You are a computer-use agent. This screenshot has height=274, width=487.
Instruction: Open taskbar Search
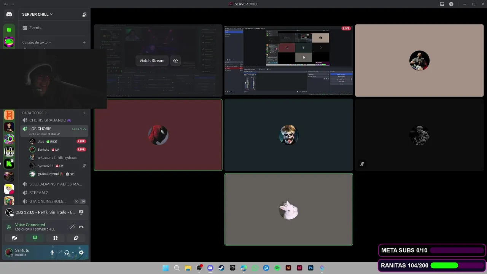pos(177,268)
